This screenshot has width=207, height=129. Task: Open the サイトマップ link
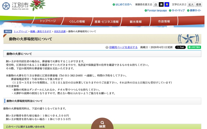(178, 11)
